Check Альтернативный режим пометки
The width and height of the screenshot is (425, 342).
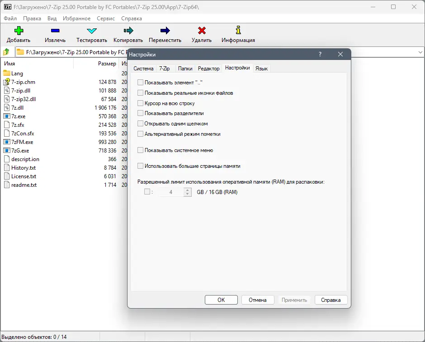[x=141, y=134]
